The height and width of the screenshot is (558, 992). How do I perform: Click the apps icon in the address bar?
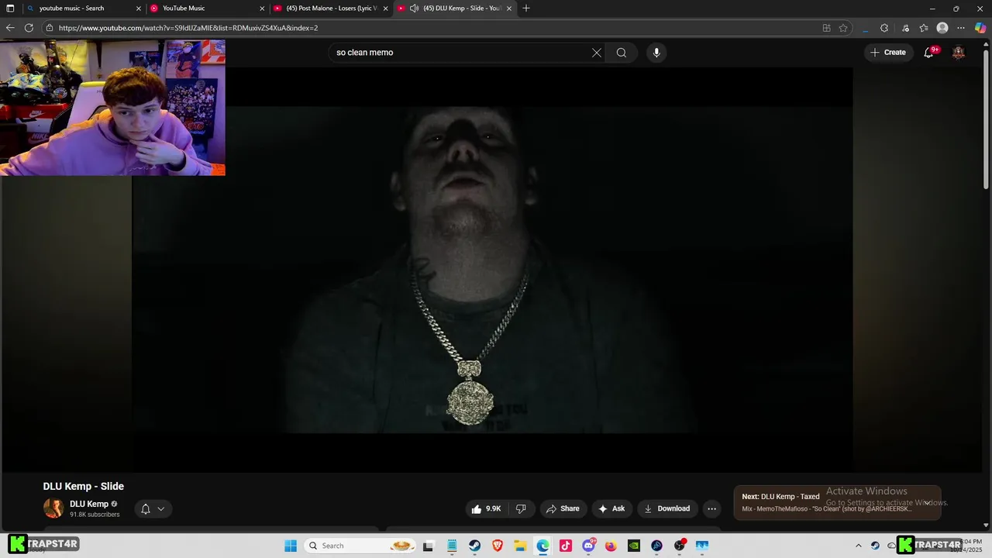coord(826,28)
